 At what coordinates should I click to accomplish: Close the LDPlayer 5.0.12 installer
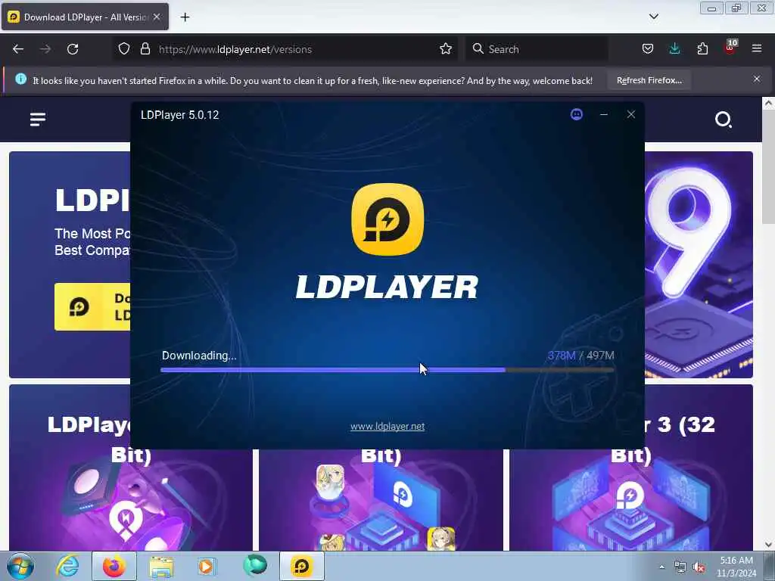point(630,115)
